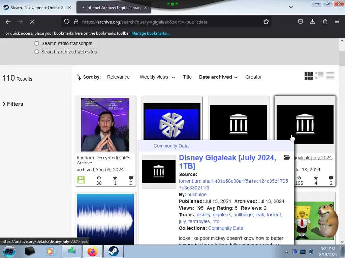Select Search radio transcripts option
Viewport: 345px width, 258px height.
pyautogui.click(x=37, y=43)
